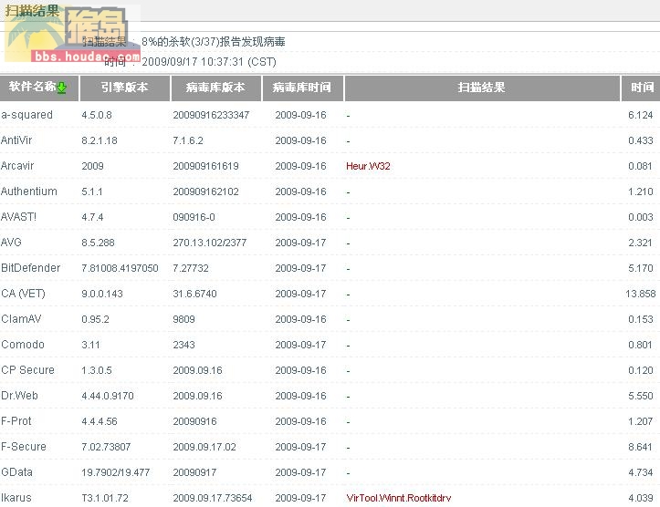
Task: Select the Ikarus software name
Action: pyautogui.click(x=16, y=498)
